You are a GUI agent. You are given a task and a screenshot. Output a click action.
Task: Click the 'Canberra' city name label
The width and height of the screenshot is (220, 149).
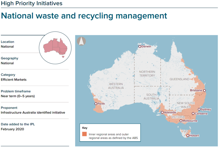(201, 113)
